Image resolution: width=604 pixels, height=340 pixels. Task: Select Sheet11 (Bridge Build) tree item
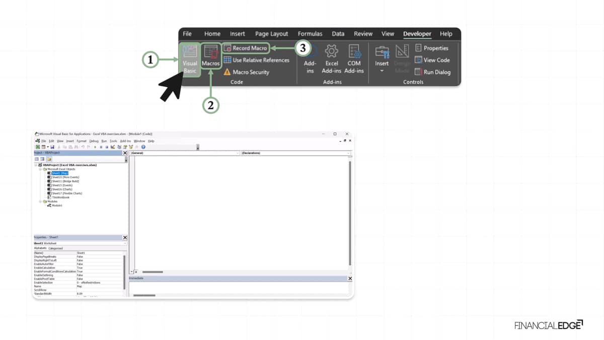coord(65,181)
